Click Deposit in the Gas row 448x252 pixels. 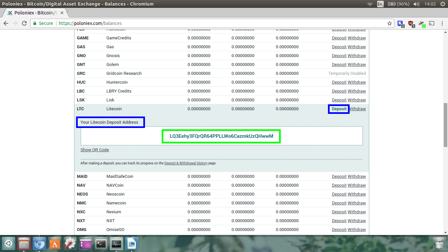339,47
